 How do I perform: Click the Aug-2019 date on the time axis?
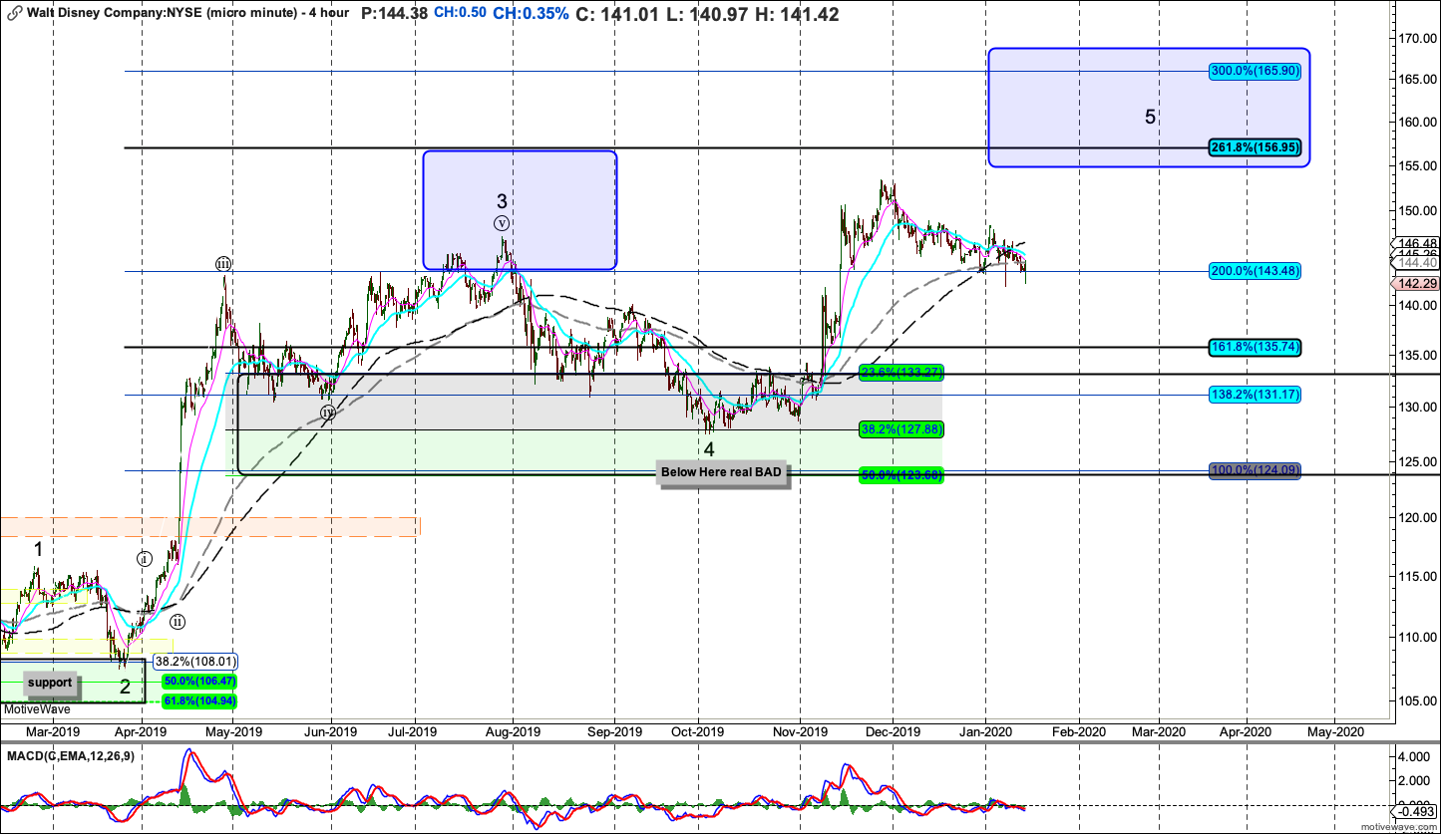point(513,731)
